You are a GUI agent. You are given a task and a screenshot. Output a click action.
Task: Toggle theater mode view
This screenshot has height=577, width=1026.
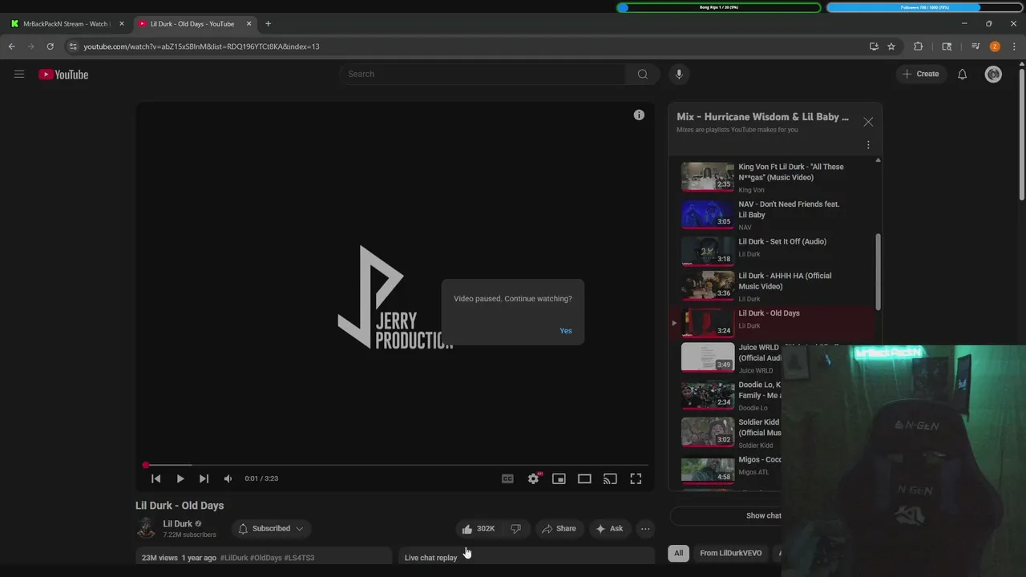(584, 478)
